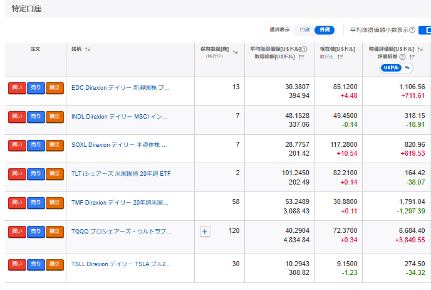Sort by 保有数量 column sort icon
Screen dimensions: 431x290
[236, 53]
